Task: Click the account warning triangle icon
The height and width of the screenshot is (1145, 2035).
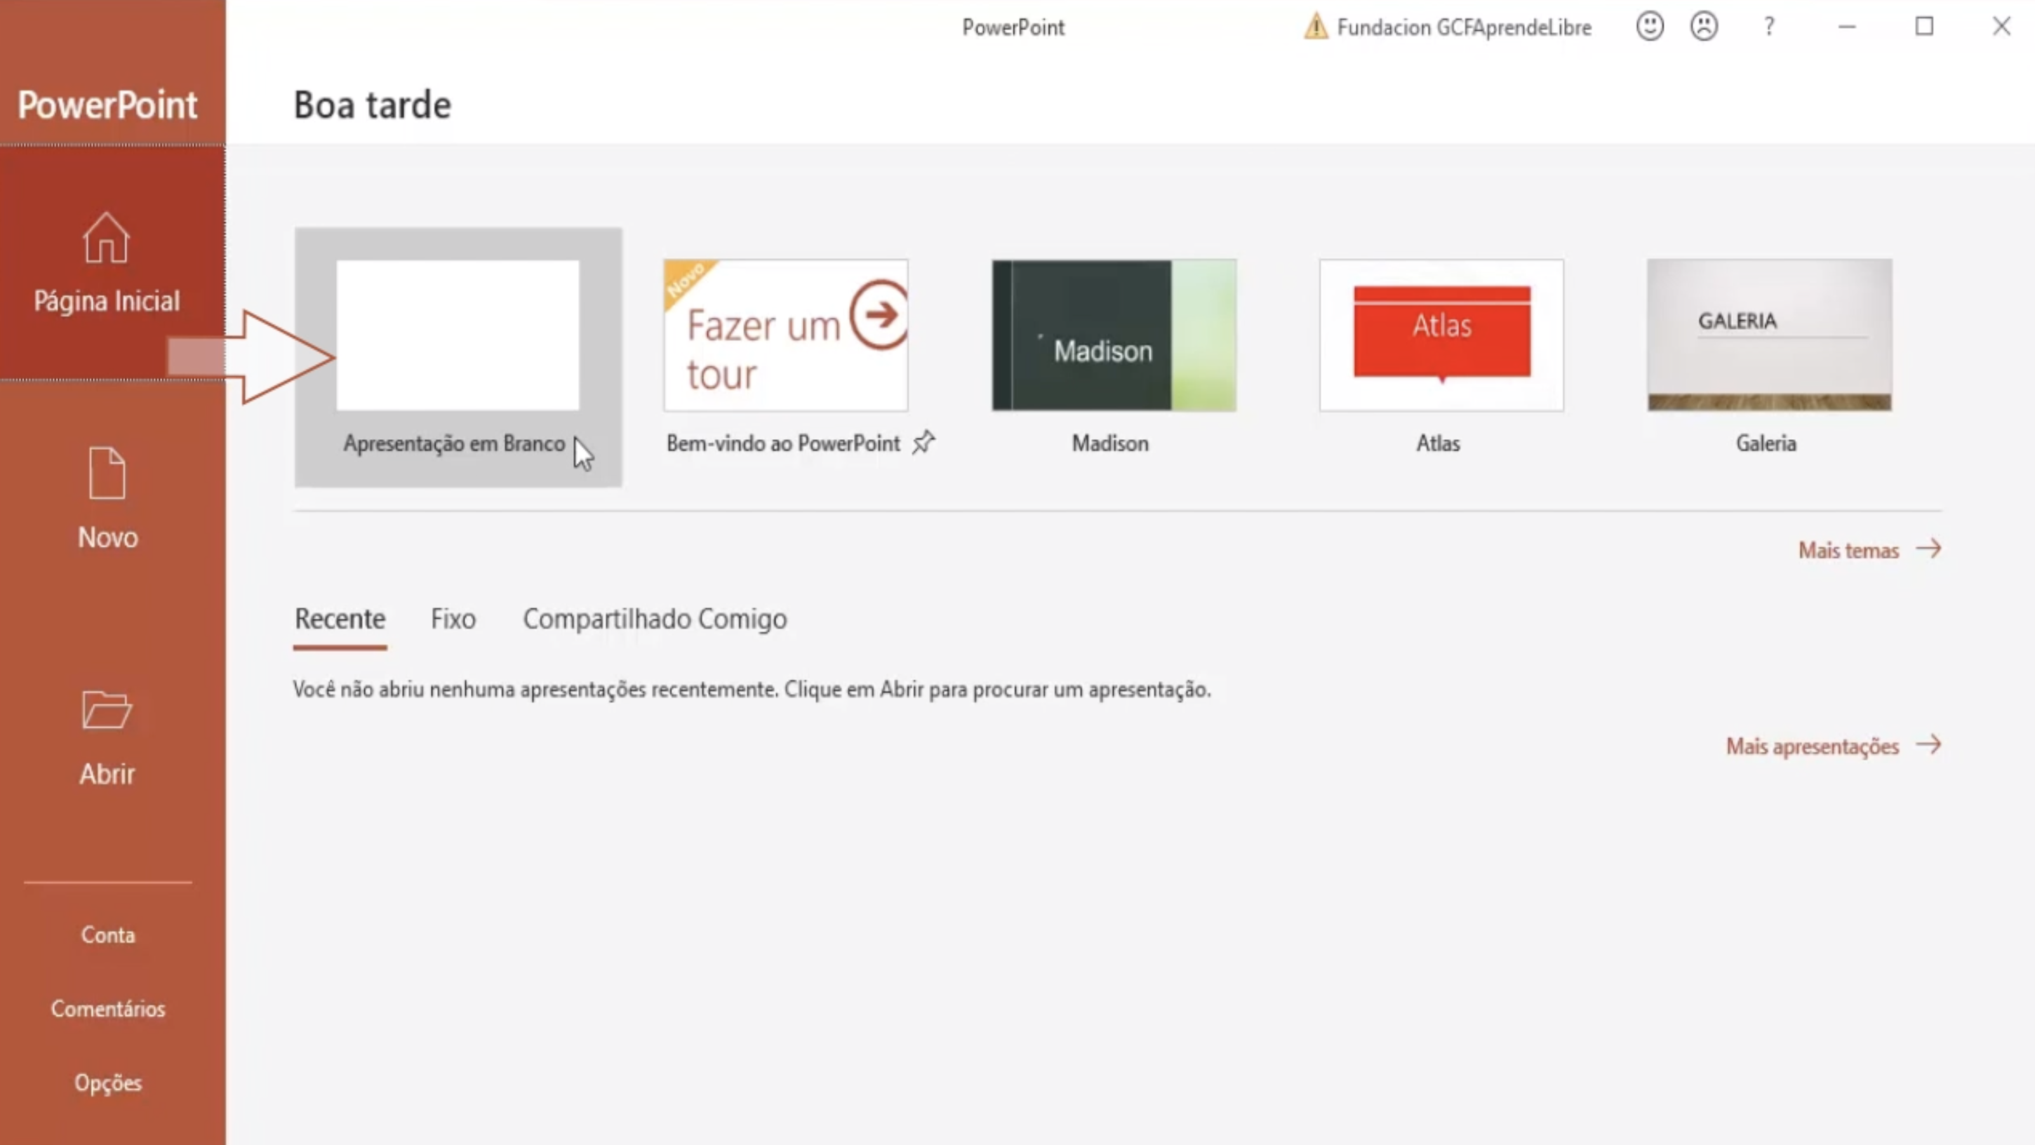Action: pyautogui.click(x=1315, y=26)
